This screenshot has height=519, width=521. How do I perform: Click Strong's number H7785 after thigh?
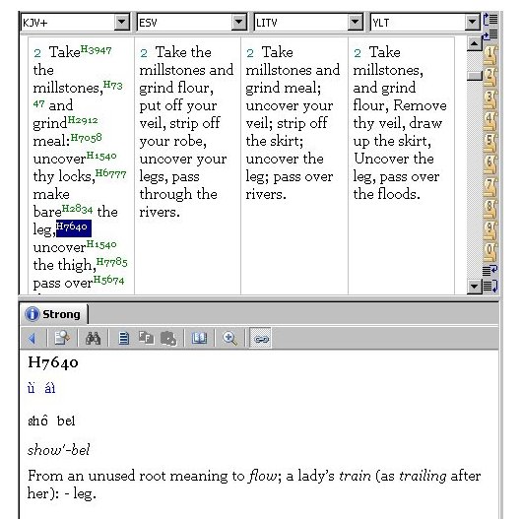click(112, 262)
